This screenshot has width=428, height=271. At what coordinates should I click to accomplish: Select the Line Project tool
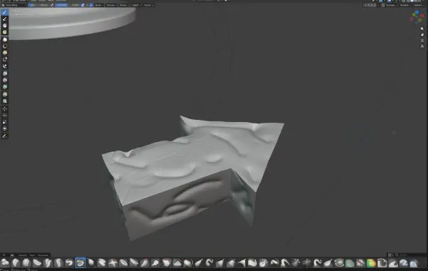point(5,66)
